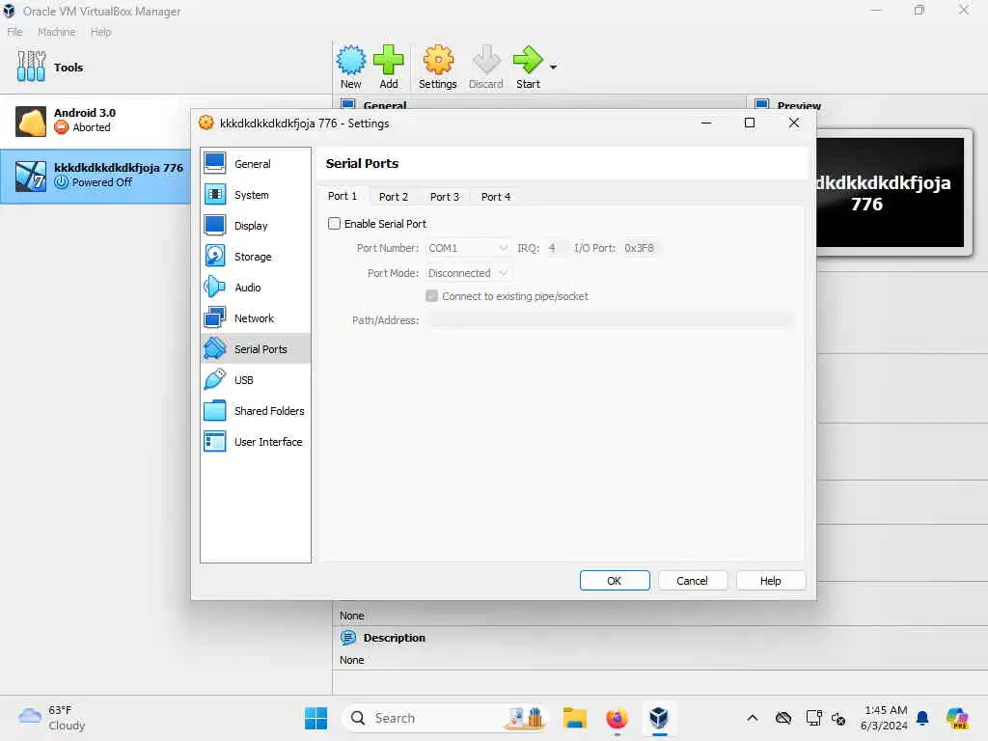The height and width of the screenshot is (741, 988).
Task: Maximize the Settings dialog window
Action: 749,123
